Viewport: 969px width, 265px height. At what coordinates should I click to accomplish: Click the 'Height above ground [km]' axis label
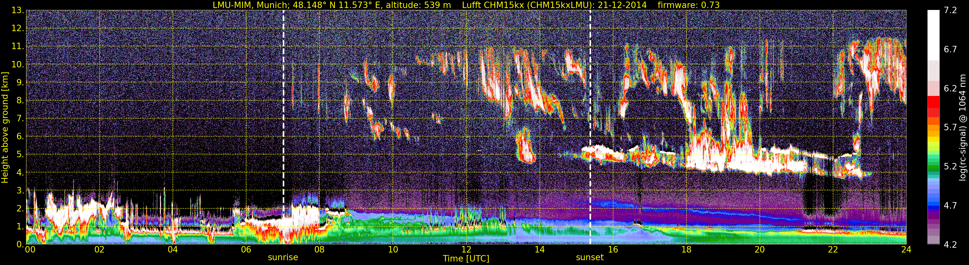(5, 128)
